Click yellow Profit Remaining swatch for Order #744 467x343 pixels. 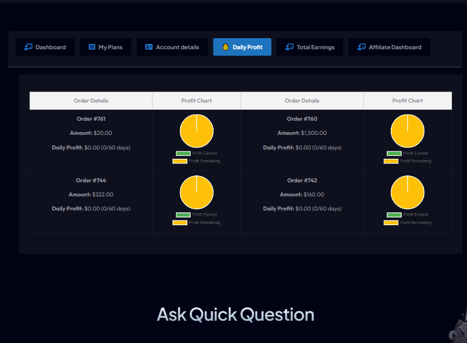coord(180,223)
